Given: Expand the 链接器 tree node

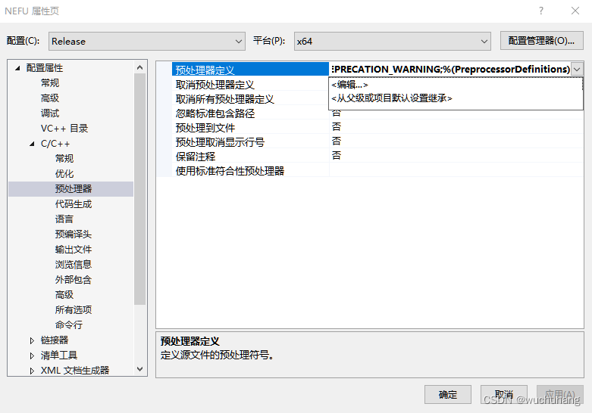Looking at the screenshot, I should (x=32, y=340).
